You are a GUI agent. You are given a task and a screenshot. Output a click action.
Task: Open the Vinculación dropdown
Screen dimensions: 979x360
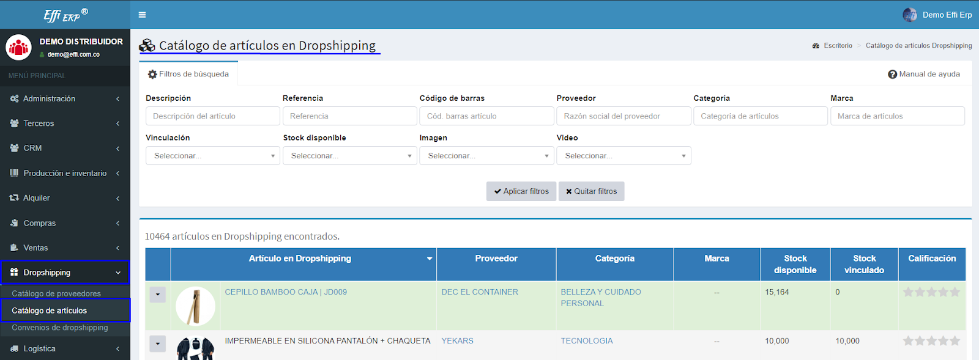pos(212,156)
